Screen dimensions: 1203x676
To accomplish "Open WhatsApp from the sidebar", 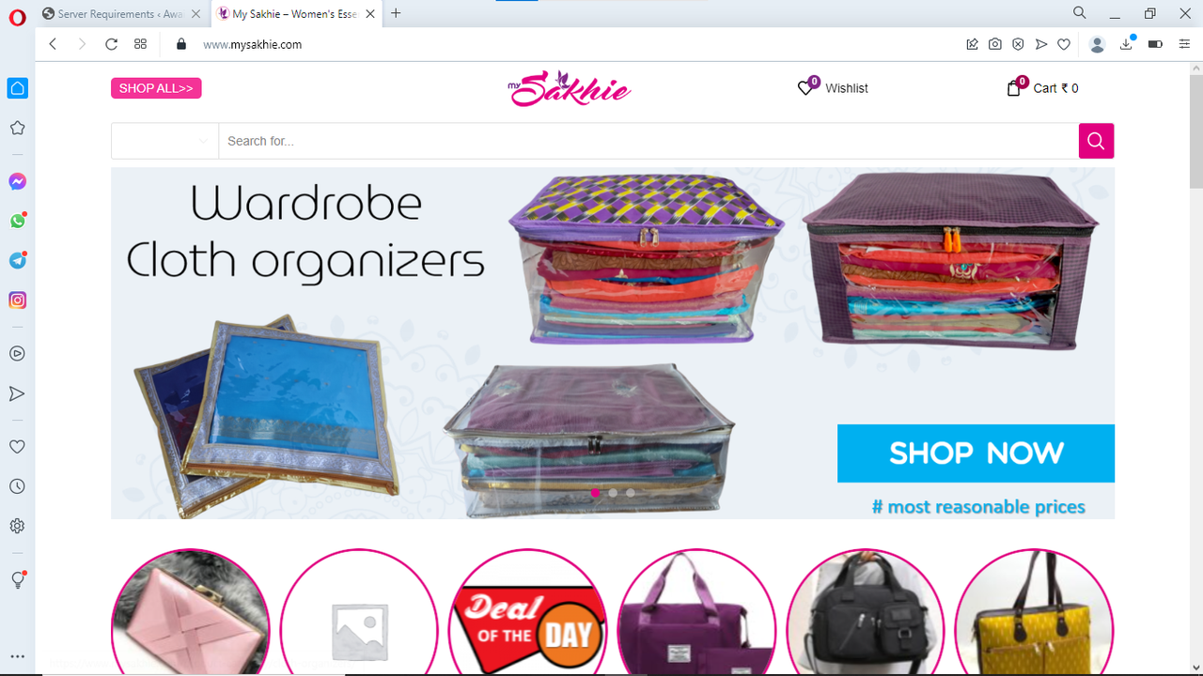I will tap(17, 221).
